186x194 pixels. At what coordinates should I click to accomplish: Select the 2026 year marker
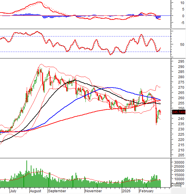tap(126, 191)
